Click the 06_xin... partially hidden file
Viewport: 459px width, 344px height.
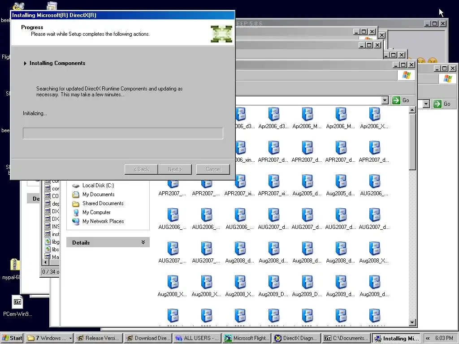[245, 152]
